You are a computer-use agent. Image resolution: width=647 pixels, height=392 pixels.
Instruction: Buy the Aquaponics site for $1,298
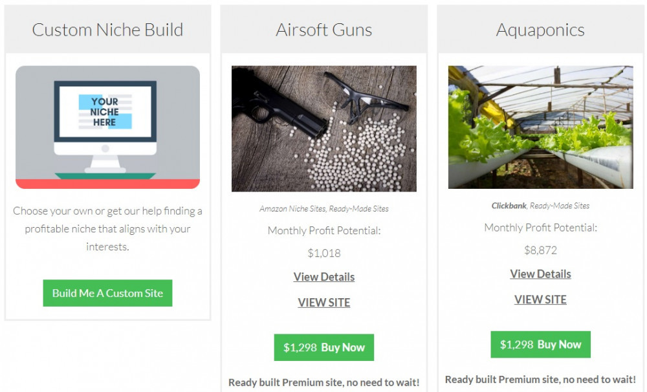click(x=540, y=345)
